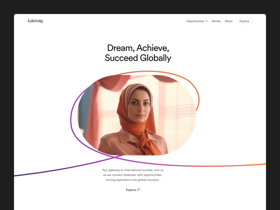Follow the Explore link below the description
Viewport: 280px width, 210px height.
pyautogui.click(x=133, y=190)
